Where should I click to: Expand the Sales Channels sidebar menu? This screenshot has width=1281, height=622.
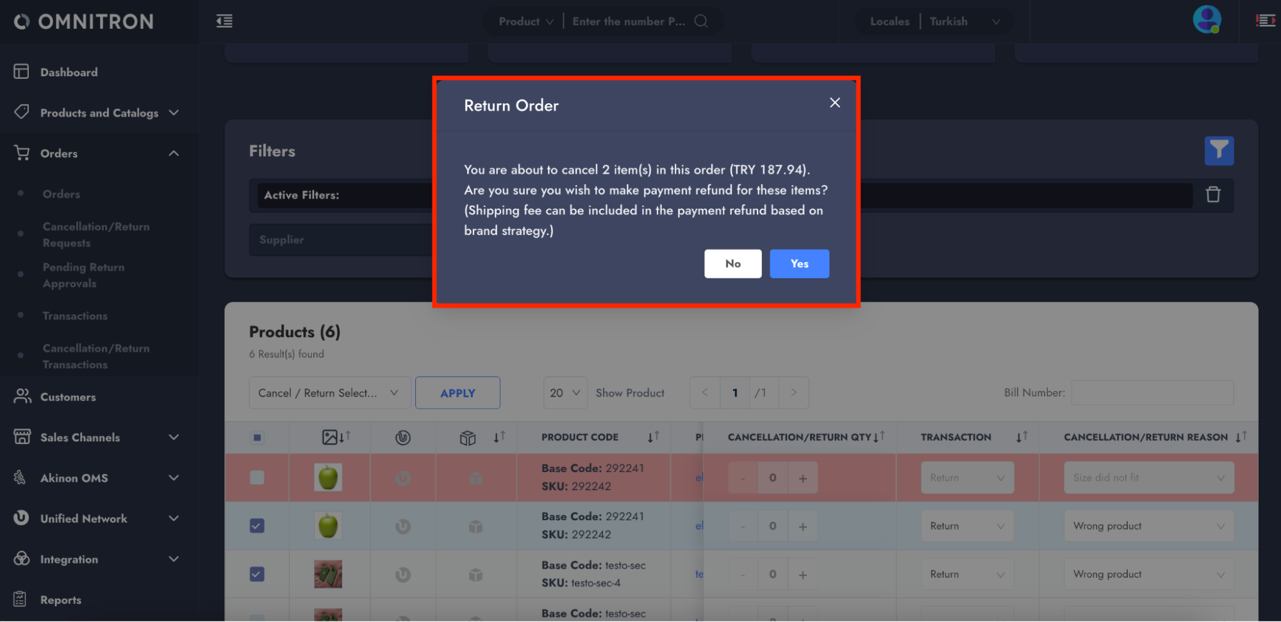pos(96,438)
